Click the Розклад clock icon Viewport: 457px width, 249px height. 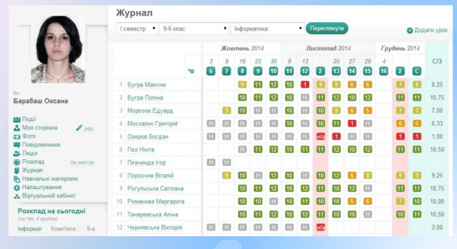[16, 162]
